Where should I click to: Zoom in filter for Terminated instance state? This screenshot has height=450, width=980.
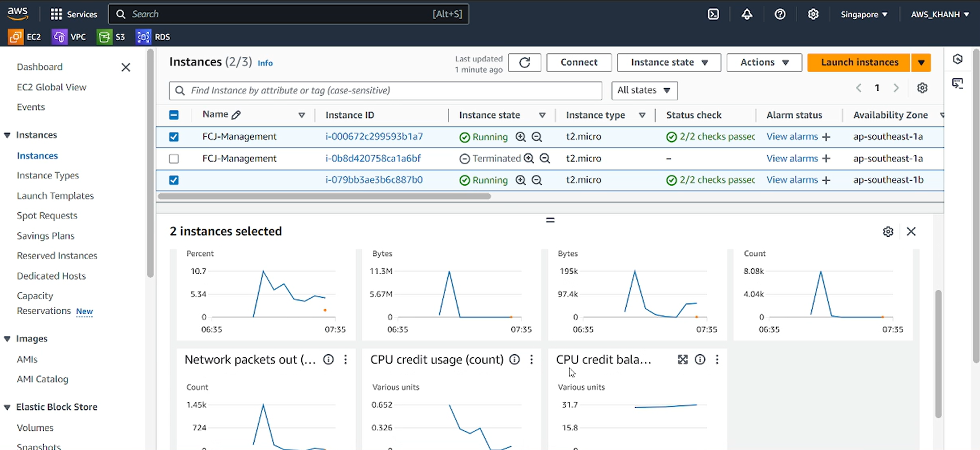(529, 158)
